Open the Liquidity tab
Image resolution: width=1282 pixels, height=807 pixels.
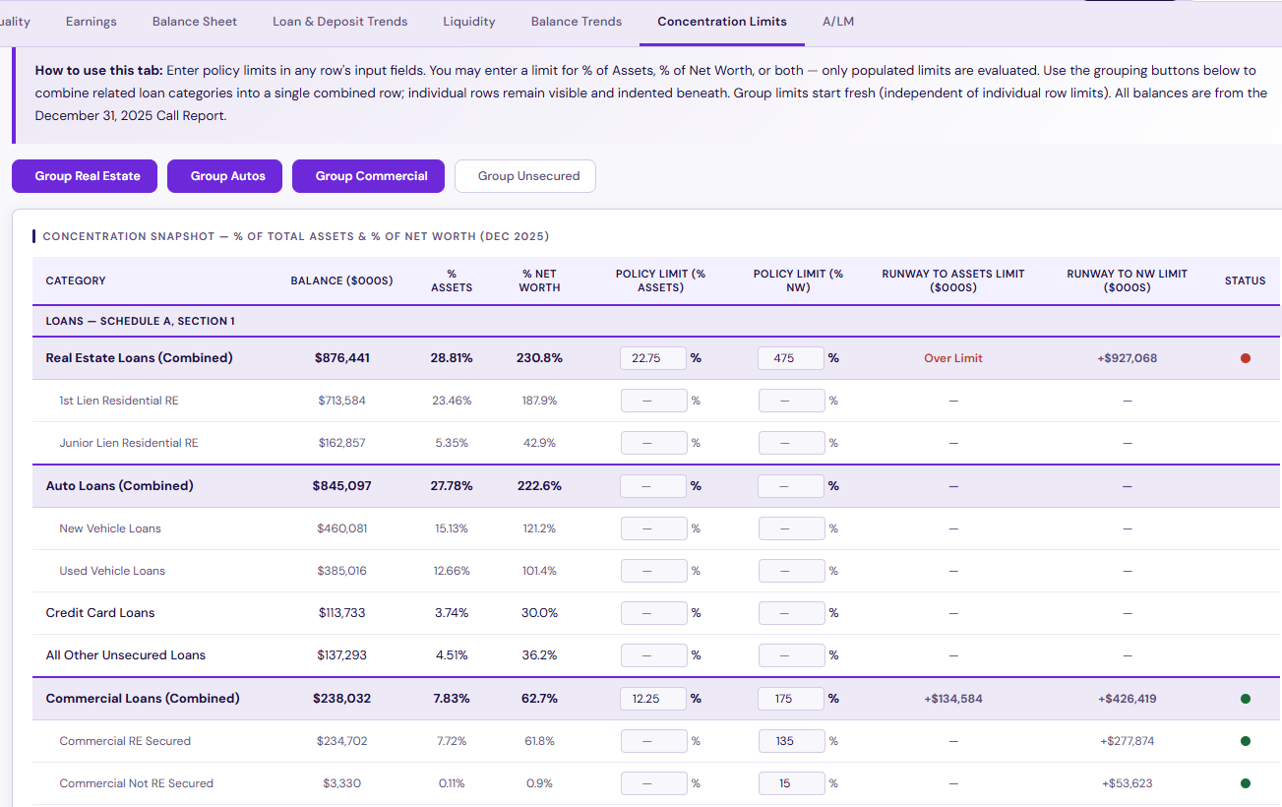[x=468, y=22]
